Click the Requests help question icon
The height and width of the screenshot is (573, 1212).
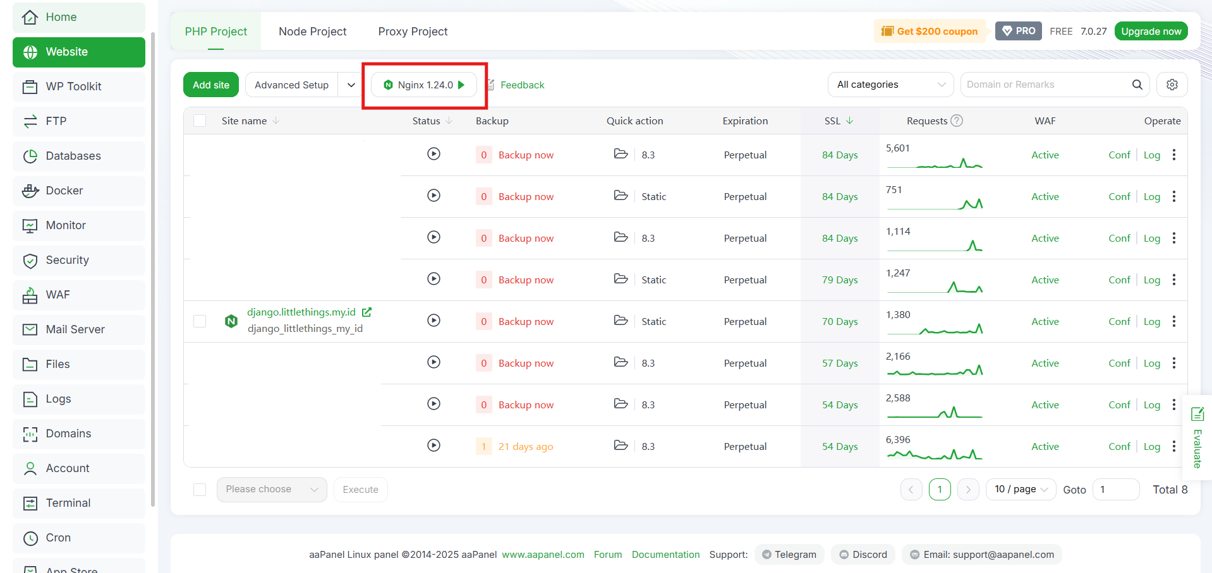(957, 121)
